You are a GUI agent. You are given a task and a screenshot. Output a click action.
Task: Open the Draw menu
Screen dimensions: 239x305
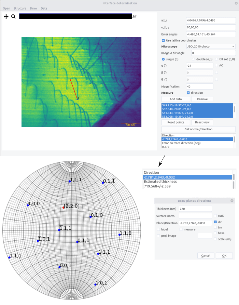[33, 8]
